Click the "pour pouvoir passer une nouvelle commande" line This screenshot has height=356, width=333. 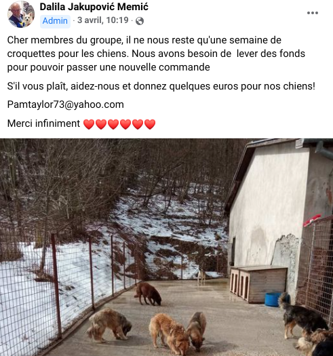(x=109, y=67)
